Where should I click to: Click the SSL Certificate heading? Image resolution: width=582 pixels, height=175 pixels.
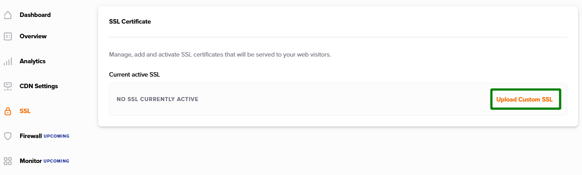[x=130, y=21]
